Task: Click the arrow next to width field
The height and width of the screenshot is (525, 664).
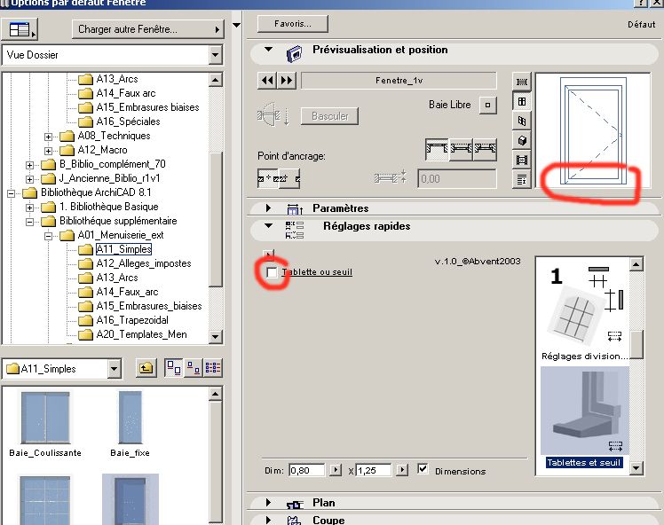Action: click(x=336, y=470)
